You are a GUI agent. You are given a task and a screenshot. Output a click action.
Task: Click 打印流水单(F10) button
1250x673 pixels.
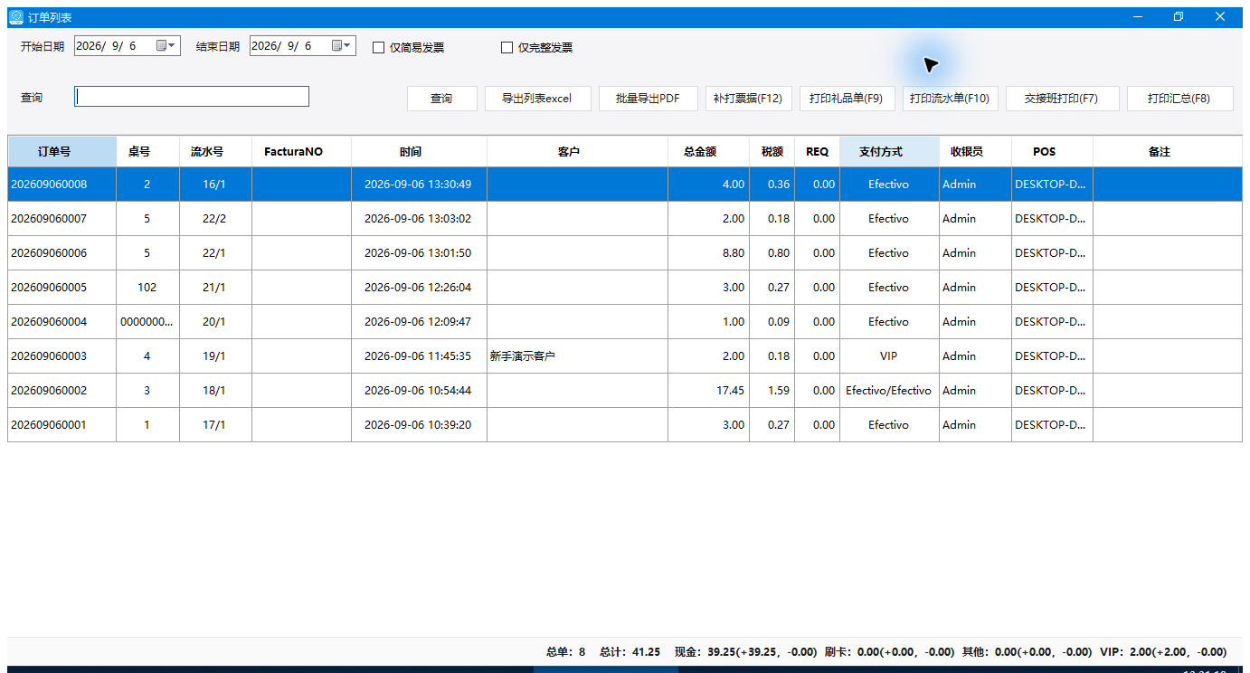(950, 99)
